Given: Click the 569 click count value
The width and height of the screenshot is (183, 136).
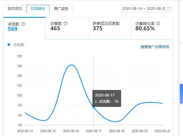Looking at the screenshot, I should point(13,29).
